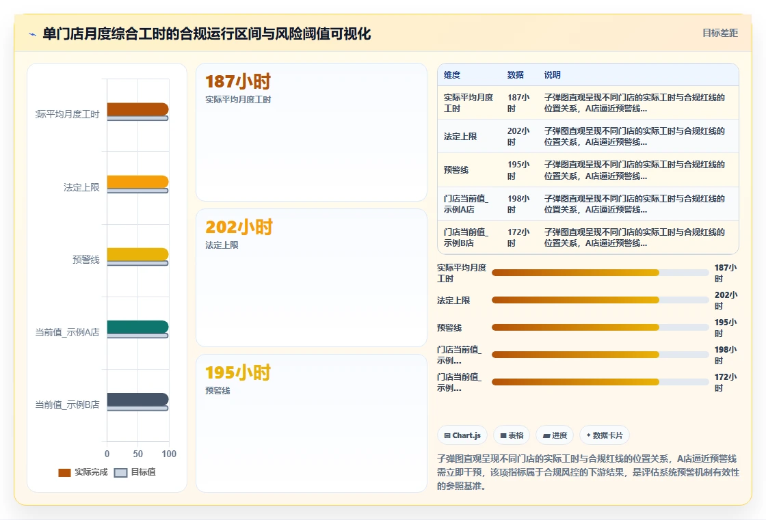Open the 195小时 预警线 card
766x520 pixels.
(312, 424)
